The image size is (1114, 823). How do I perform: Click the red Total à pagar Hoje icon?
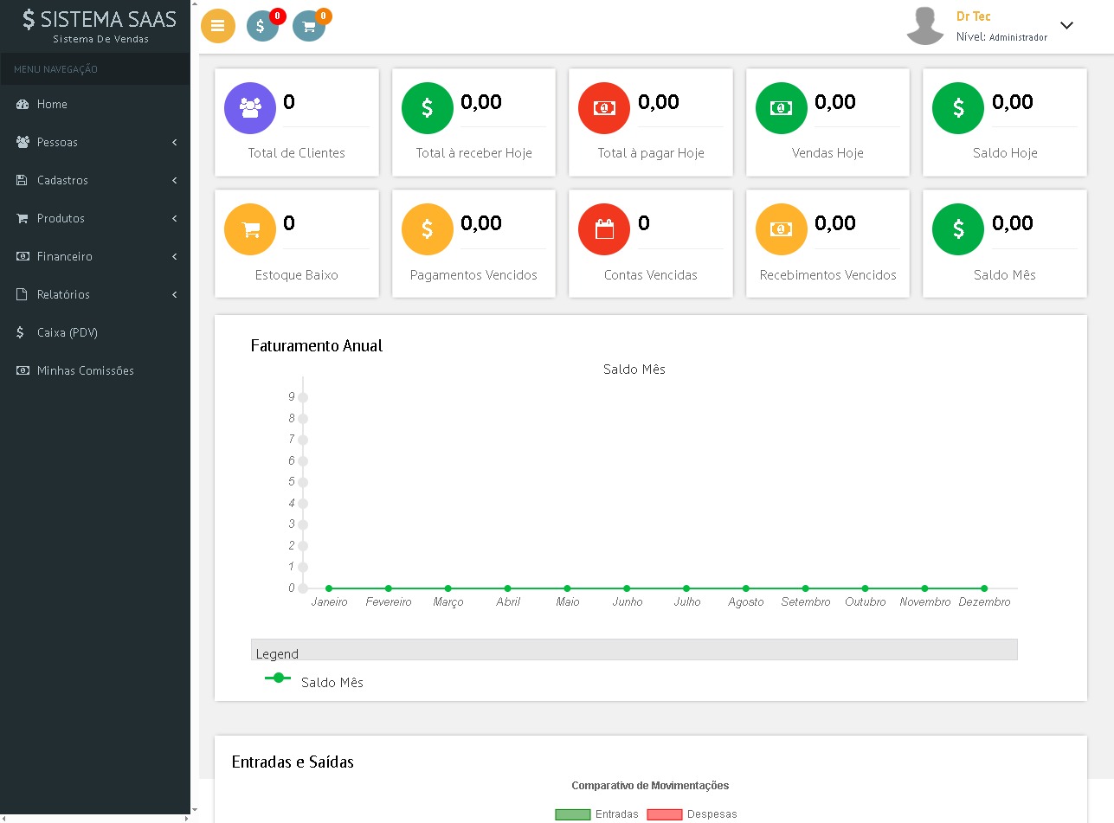point(604,108)
